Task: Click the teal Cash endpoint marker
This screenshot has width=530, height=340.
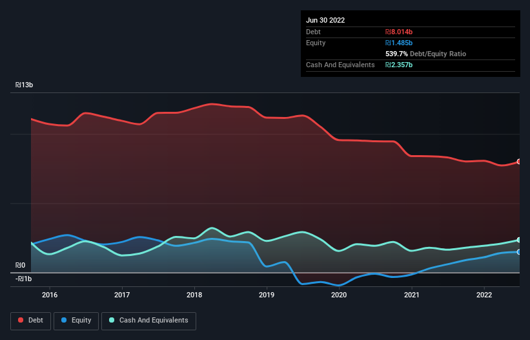Action: click(519, 240)
